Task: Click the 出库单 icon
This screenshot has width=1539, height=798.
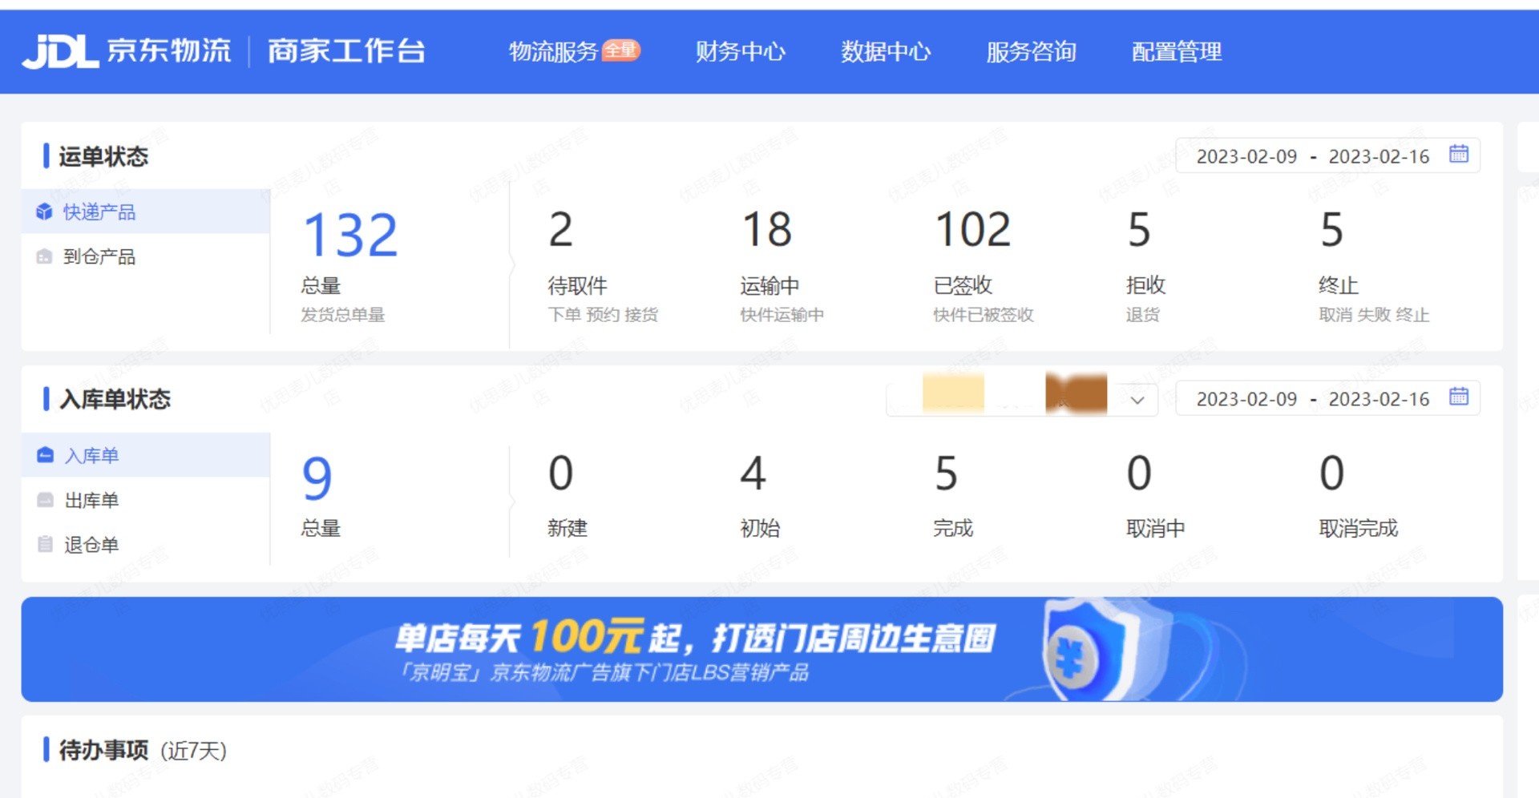Action: pyautogui.click(x=45, y=500)
